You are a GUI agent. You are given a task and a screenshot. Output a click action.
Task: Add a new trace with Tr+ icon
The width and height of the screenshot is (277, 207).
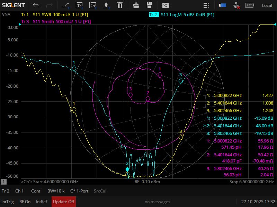tap(79, 5)
